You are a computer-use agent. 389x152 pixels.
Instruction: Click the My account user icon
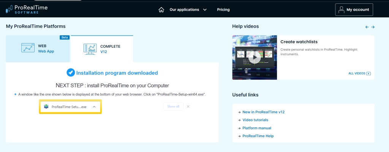(341, 10)
